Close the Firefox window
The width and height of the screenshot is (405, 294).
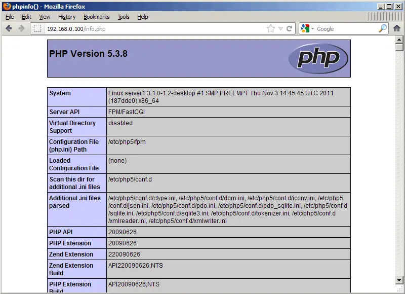tap(398, 7)
